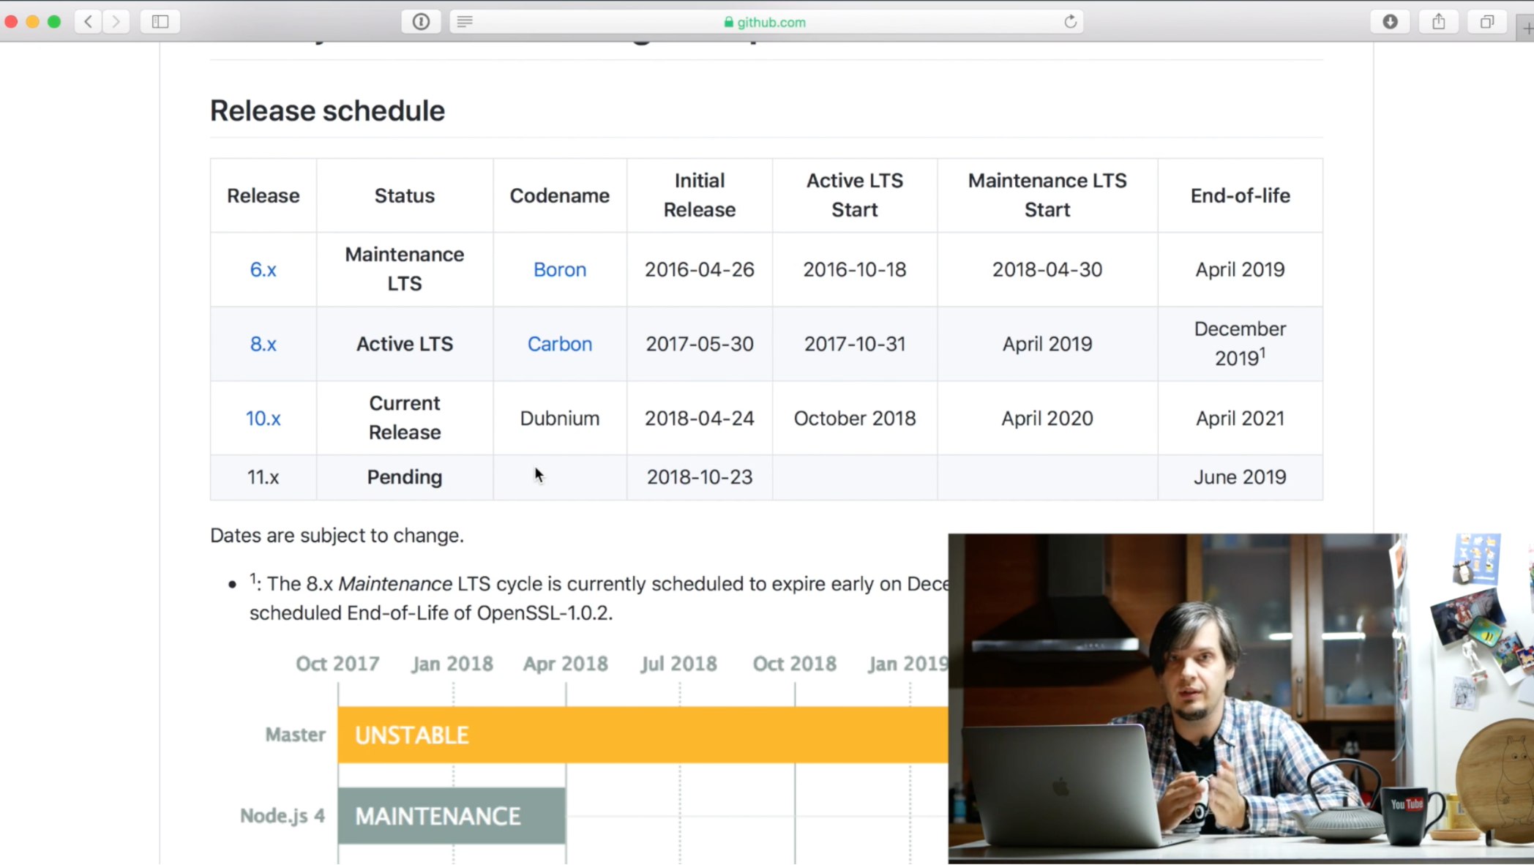Open the 8.x release link
This screenshot has width=1534, height=865.
tap(263, 344)
